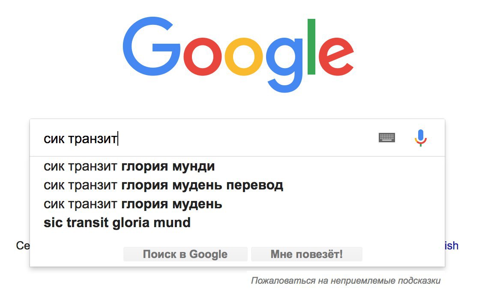Image resolution: width=485 pixels, height=300 pixels.
Task: Click the partially hidden English language link
Action: (452, 246)
